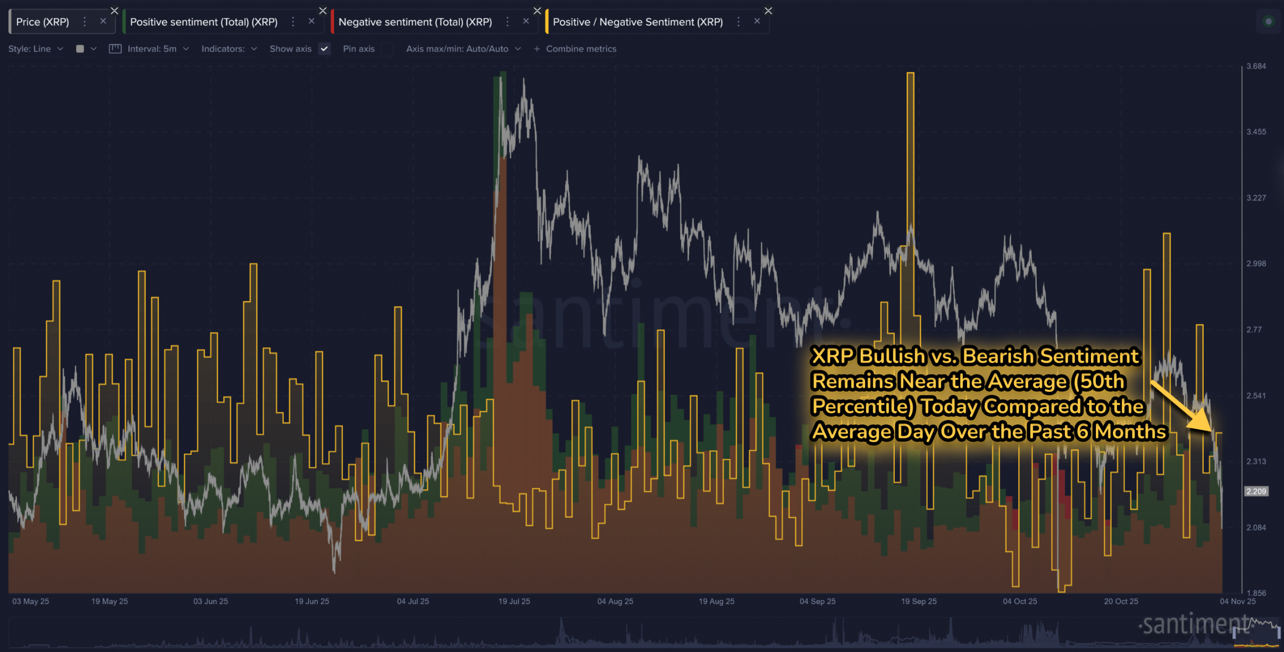This screenshot has width=1284, height=652.
Task: Open options menu for Positive / Negative Sentiment metric
Action: tap(738, 22)
